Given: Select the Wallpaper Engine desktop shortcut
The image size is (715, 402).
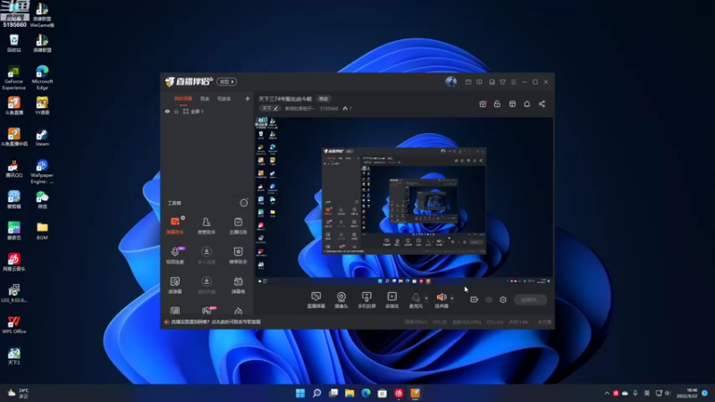Looking at the screenshot, I should [x=42, y=172].
